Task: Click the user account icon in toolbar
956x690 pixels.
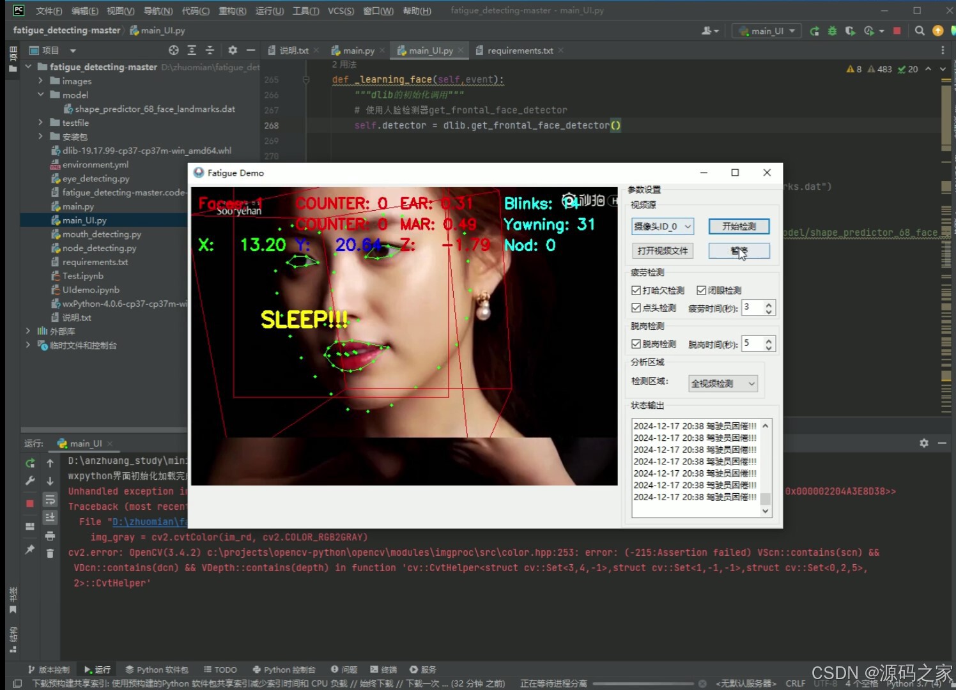Action: 710,31
